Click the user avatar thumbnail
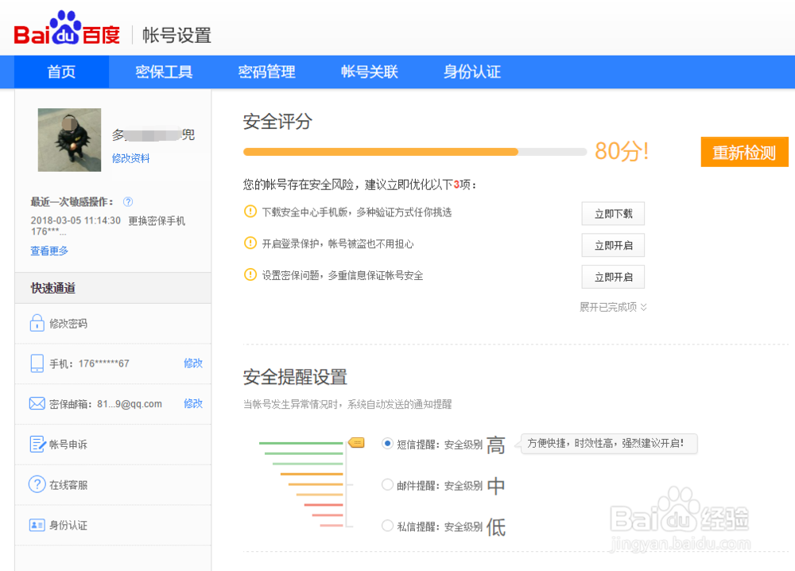 coord(69,140)
